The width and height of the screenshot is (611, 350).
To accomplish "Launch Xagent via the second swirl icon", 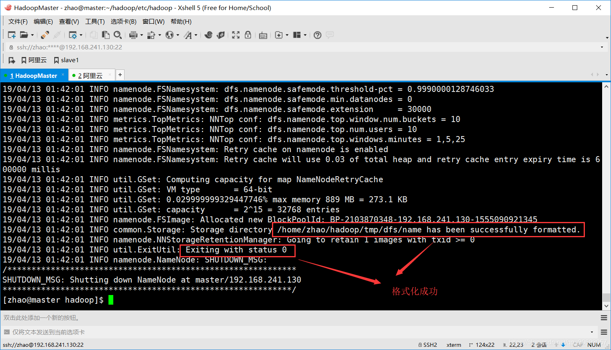I will (221, 35).
